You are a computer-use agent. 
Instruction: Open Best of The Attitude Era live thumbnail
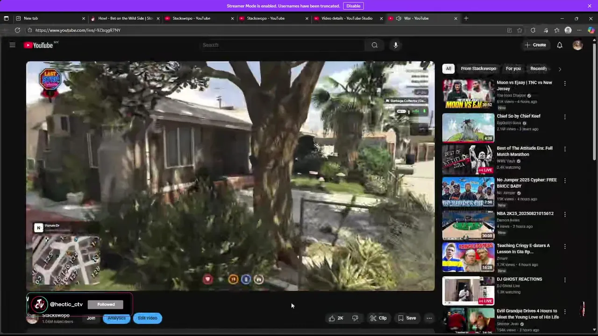[x=468, y=160]
